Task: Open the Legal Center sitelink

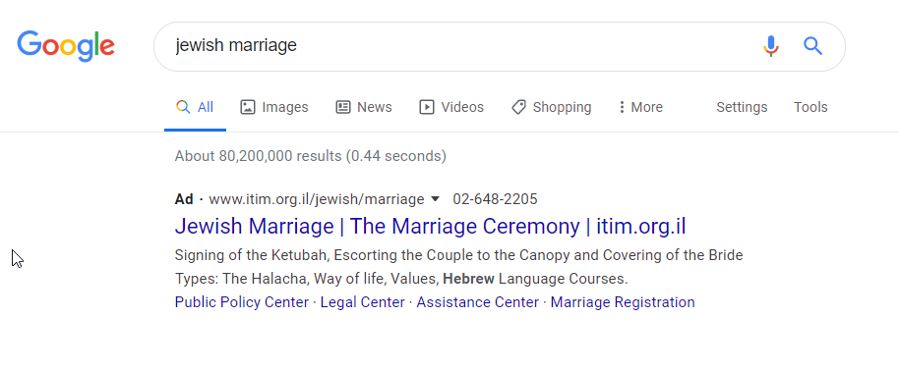Action: click(362, 302)
